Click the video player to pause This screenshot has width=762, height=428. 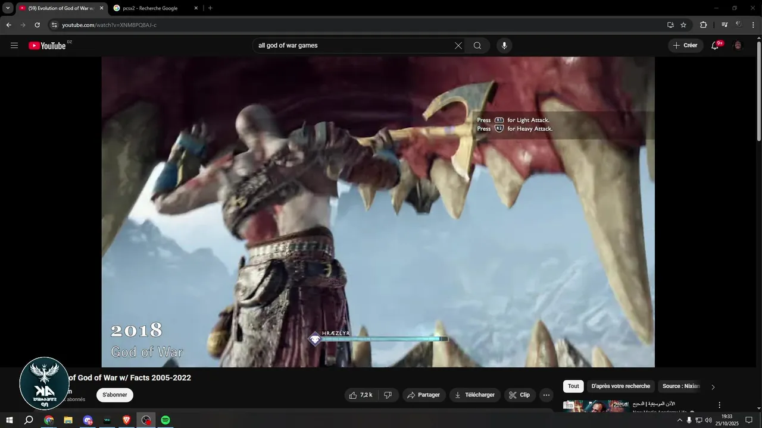378,212
